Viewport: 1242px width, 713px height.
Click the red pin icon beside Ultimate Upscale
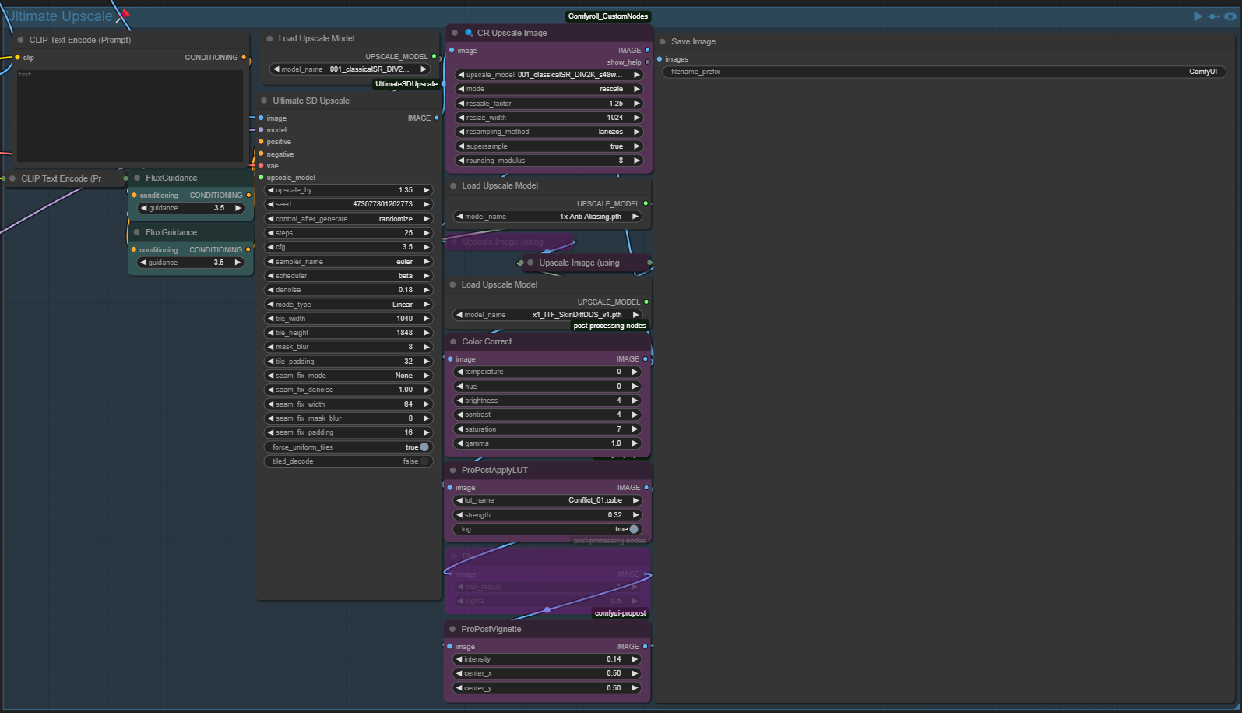click(x=125, y=15)
